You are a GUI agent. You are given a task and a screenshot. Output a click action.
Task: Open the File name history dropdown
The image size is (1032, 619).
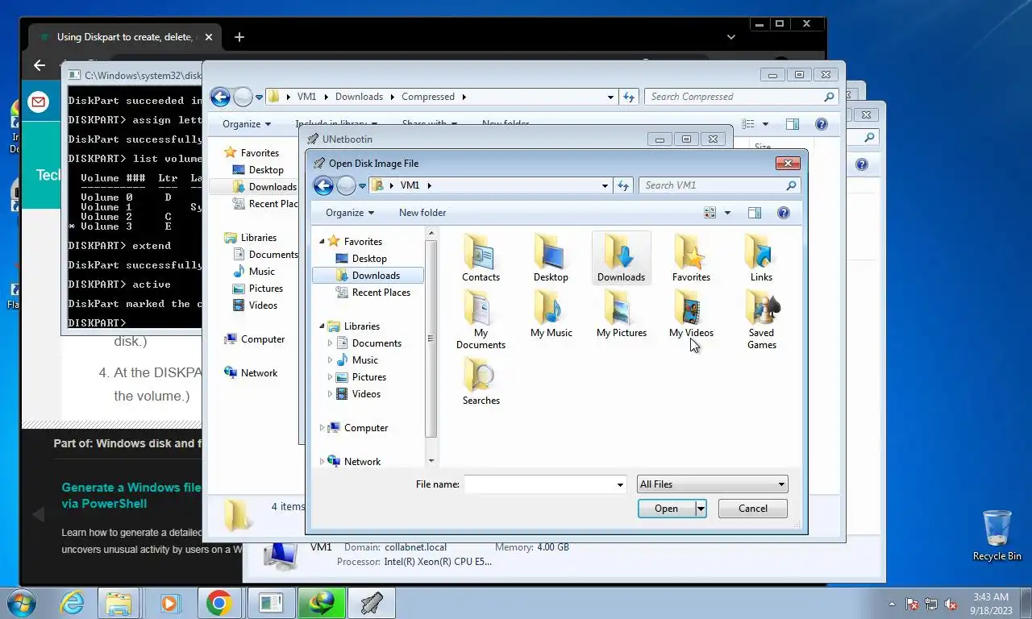pyautogui.click(x=620, y=484)
